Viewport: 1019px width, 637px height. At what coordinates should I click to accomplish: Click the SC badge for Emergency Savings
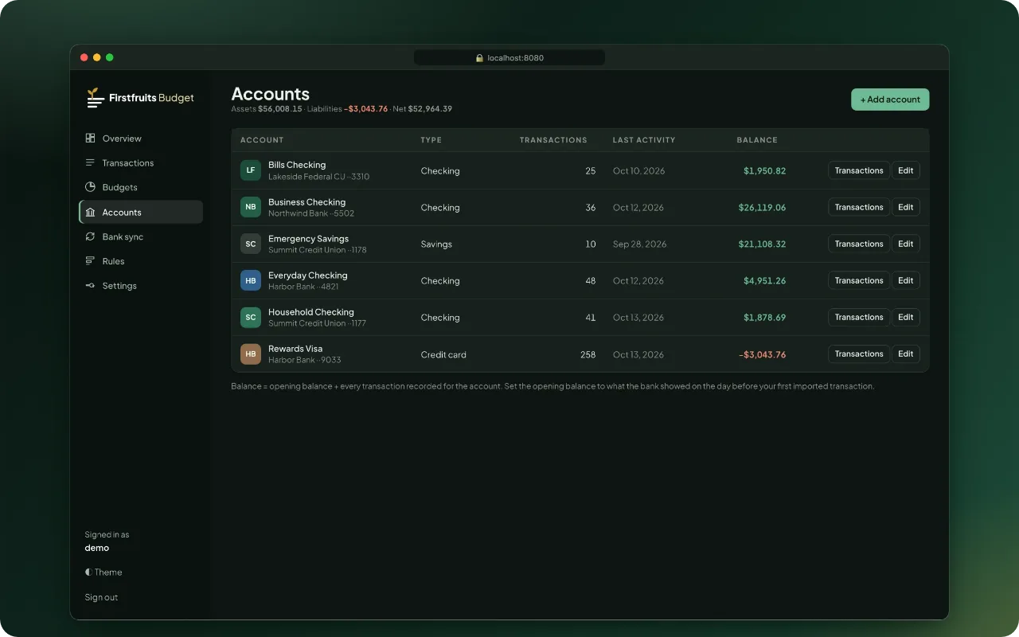[x=251, y=244]
